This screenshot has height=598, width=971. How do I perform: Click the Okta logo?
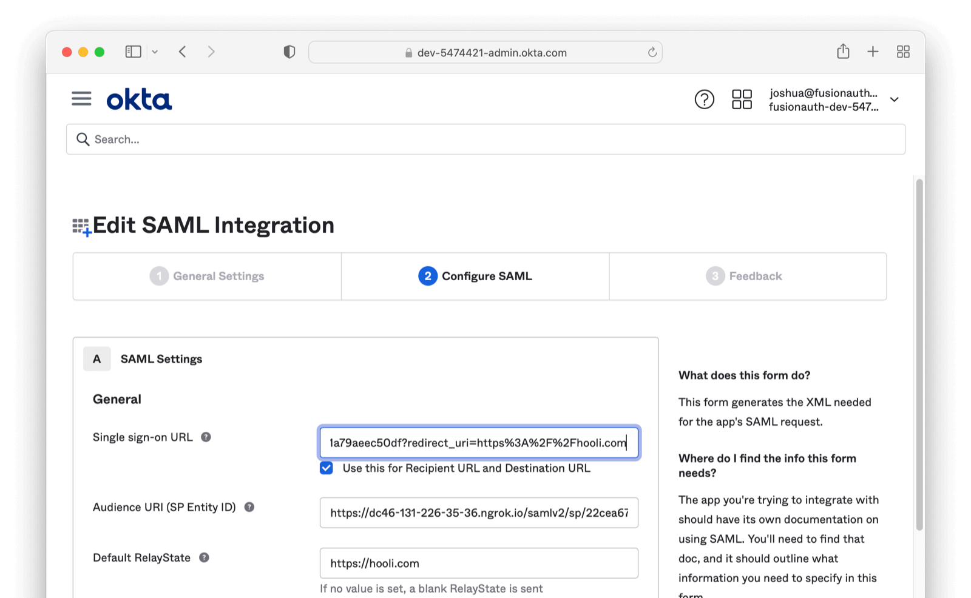pyautogui.click(x=139, y=99)
